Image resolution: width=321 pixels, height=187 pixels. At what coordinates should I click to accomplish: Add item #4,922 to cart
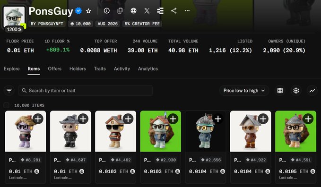[x=263, y=119]
